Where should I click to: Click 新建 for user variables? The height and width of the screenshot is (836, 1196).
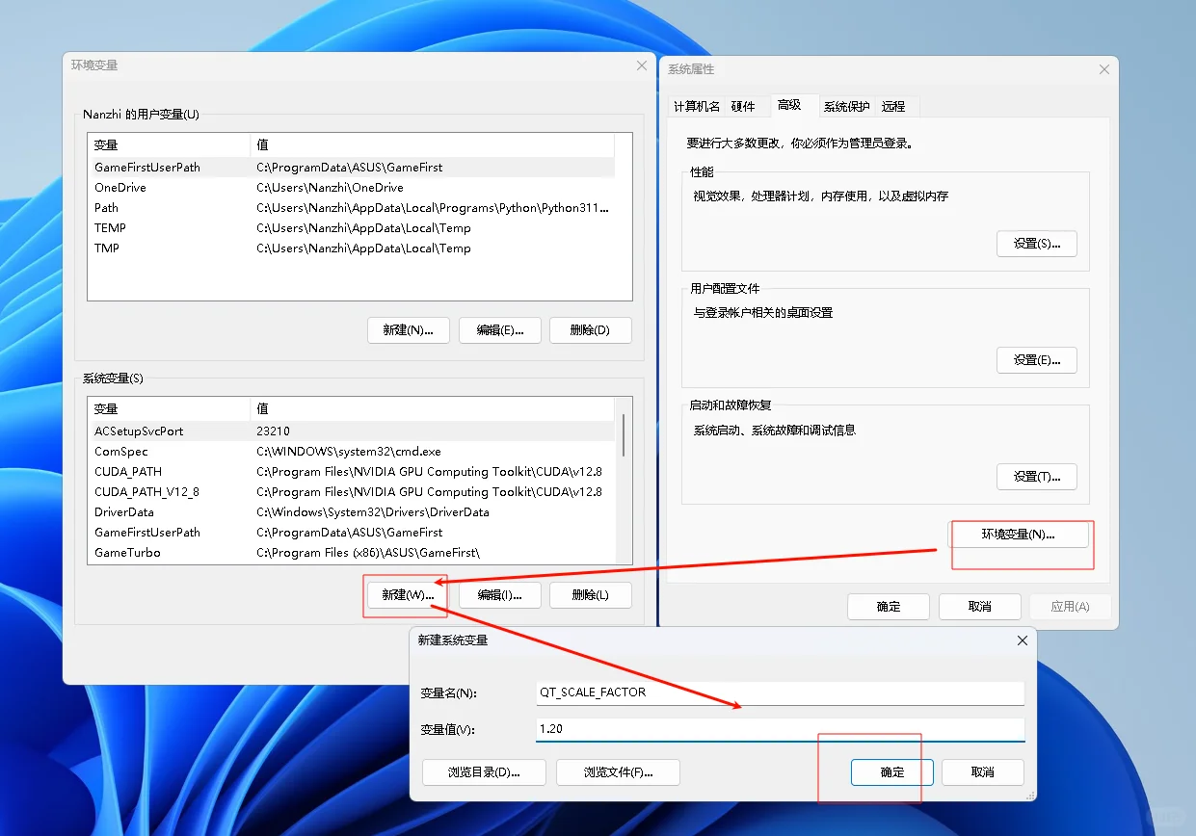408,329
